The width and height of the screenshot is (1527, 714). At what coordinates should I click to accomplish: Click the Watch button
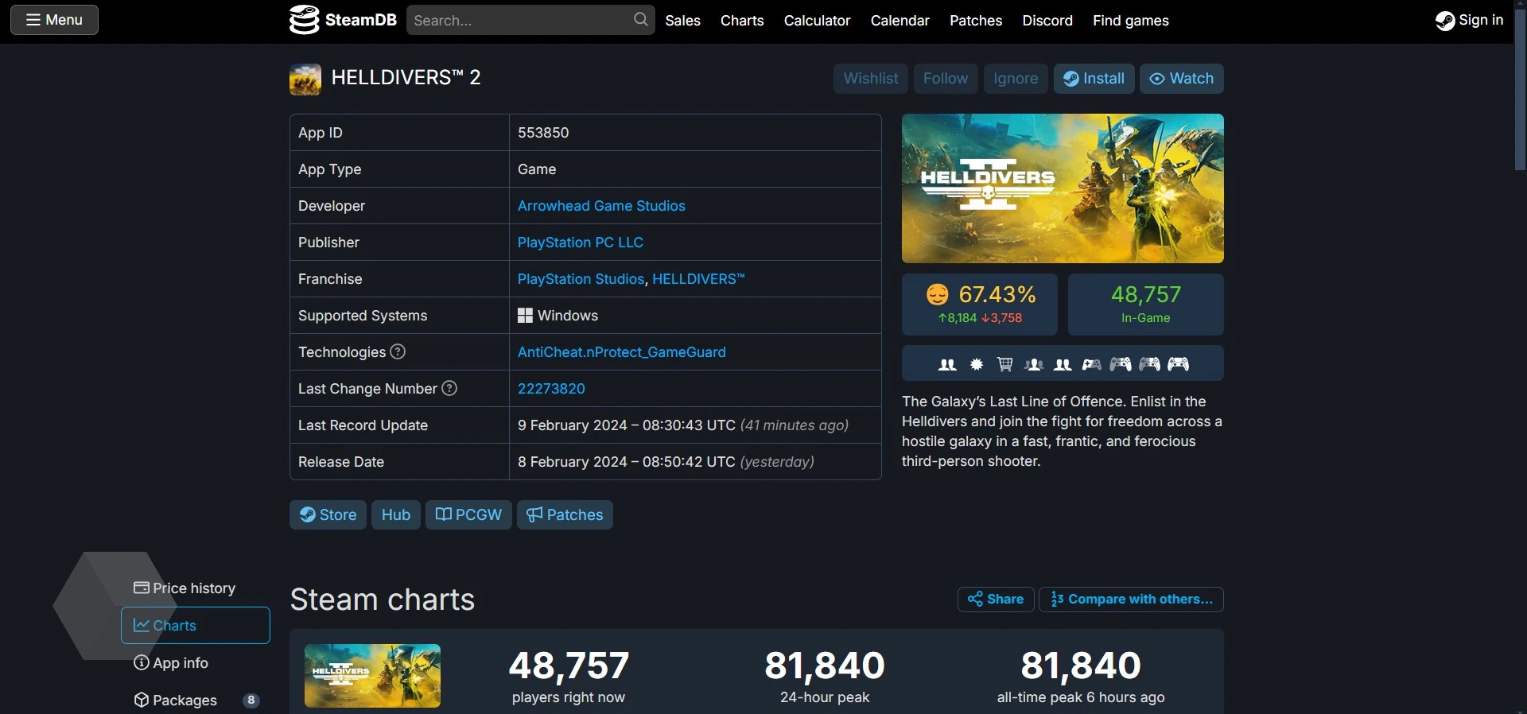pyautogui.click(x=1182, y=79)
